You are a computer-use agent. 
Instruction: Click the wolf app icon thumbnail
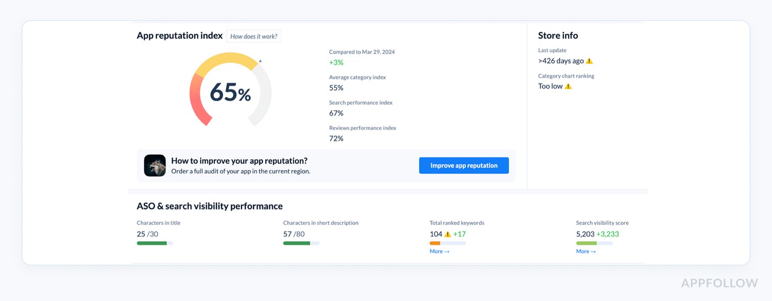pyautogui.click(x=155, y=166)
